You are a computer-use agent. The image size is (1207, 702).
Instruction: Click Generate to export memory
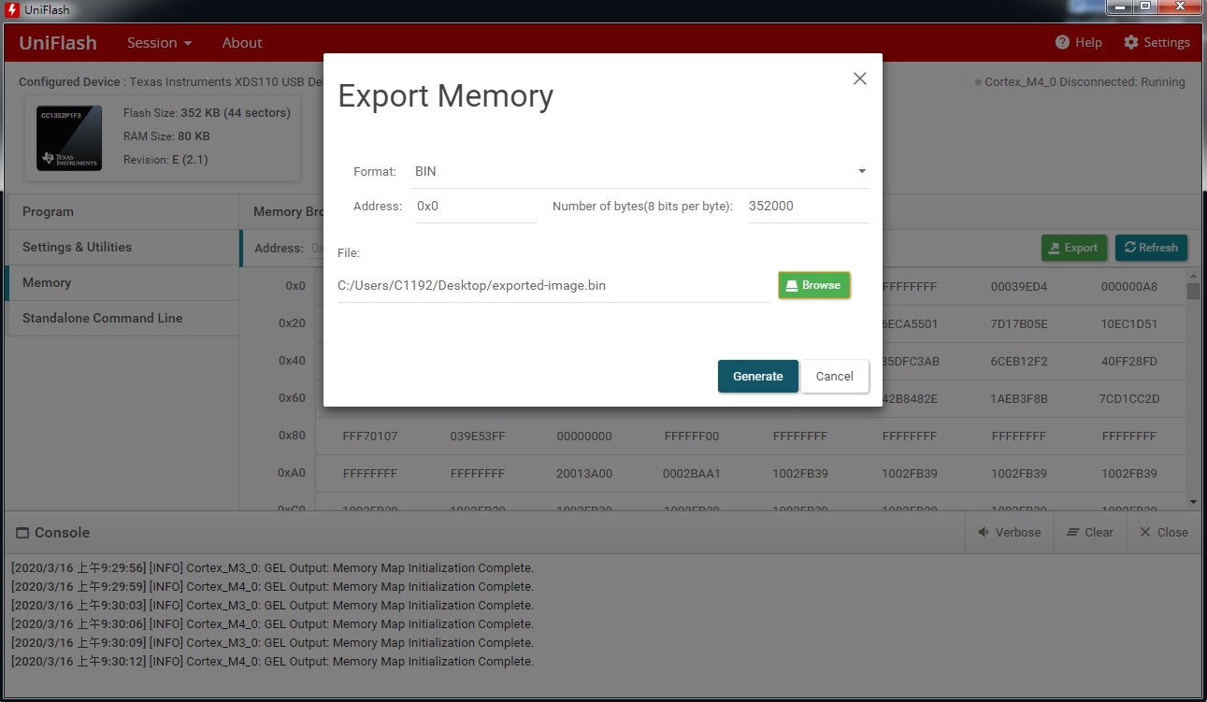click(758, 376)
